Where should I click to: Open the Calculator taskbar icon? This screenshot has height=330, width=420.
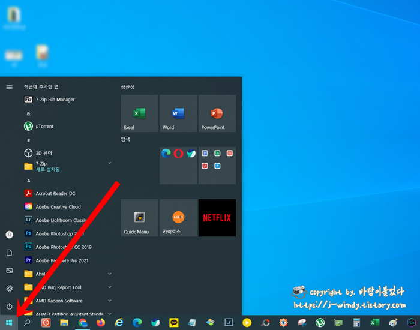coord(356,323)
